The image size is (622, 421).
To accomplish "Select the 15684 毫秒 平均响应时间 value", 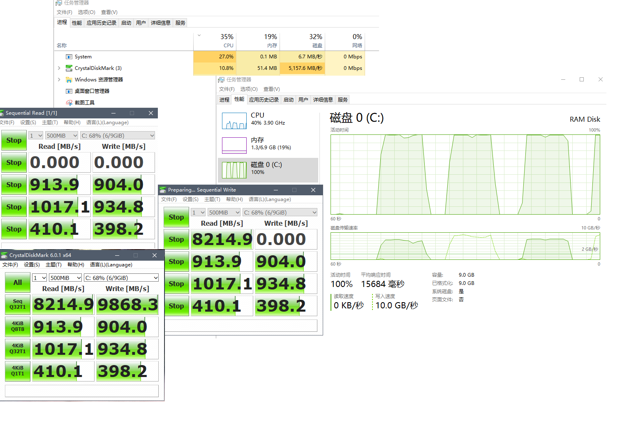I will (383, 284).
